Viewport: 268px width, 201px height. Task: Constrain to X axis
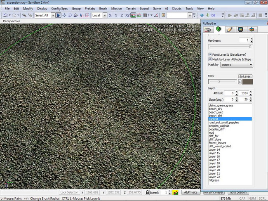click(110, 15)
